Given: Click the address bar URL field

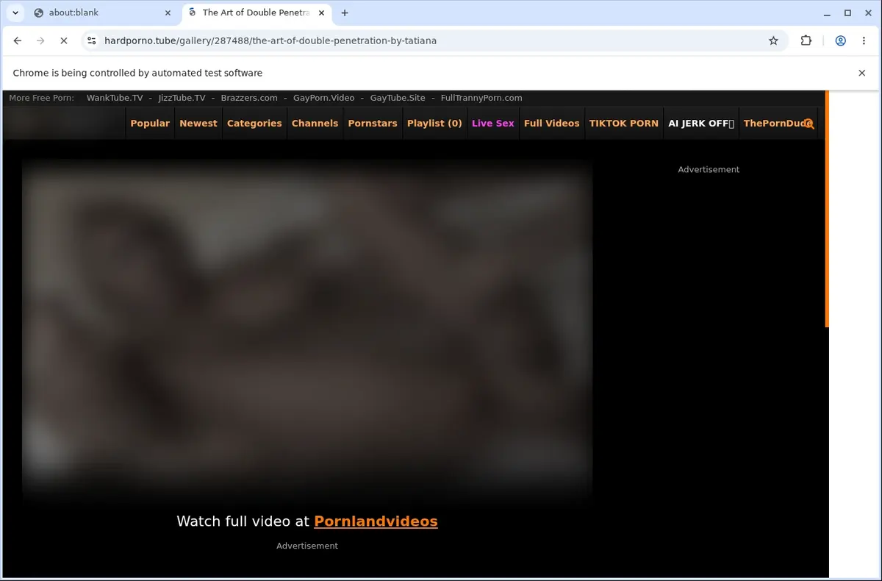Looking at the screenshot, I should (x=434, y=41).
